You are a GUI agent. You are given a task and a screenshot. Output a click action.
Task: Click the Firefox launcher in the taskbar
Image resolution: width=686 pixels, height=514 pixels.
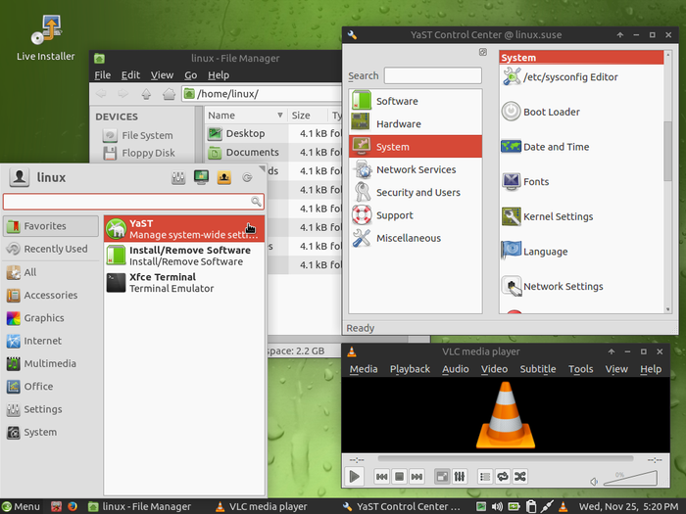point(72,506)
